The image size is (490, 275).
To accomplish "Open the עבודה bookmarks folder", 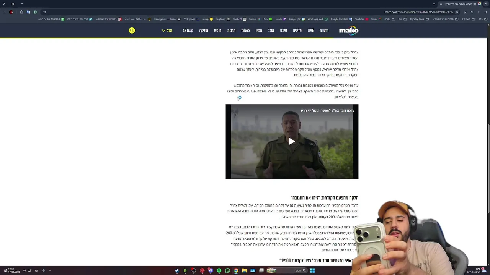I will 389,19.
